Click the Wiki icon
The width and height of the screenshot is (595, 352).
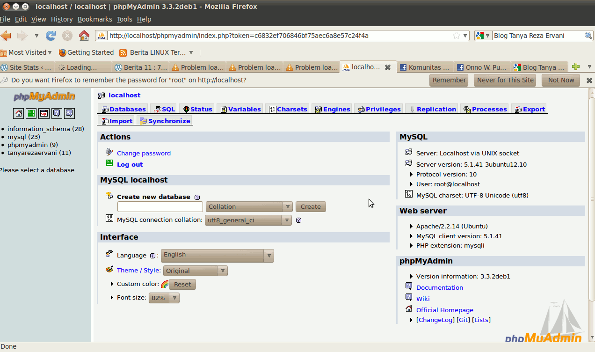pos(409,298)
